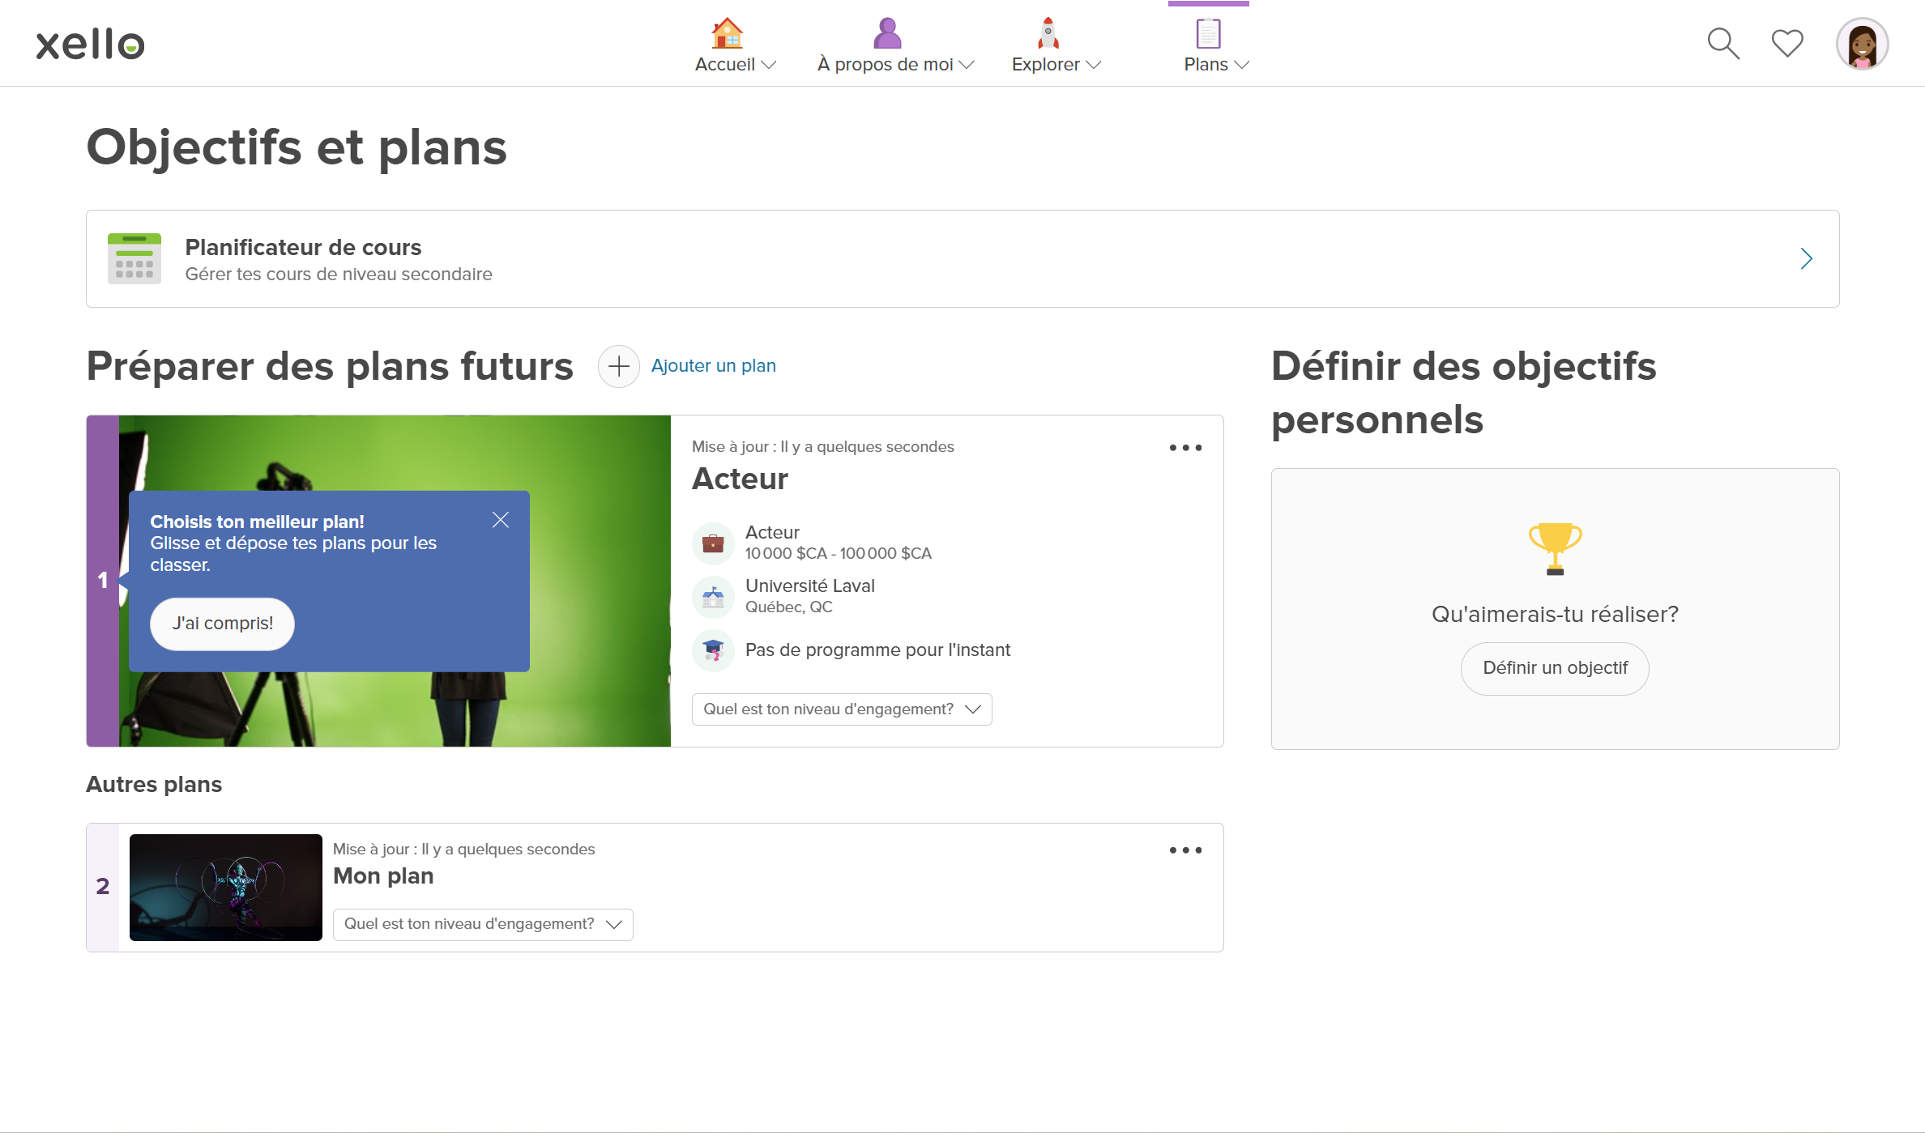Click the school icon beside Université Laval

click(713, 596)
